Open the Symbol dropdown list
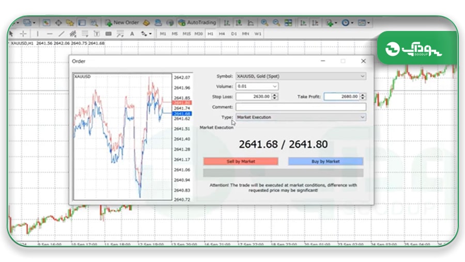The height and width of the screenshot is (262, 465). pyautogui.click(x=301, y=76)
